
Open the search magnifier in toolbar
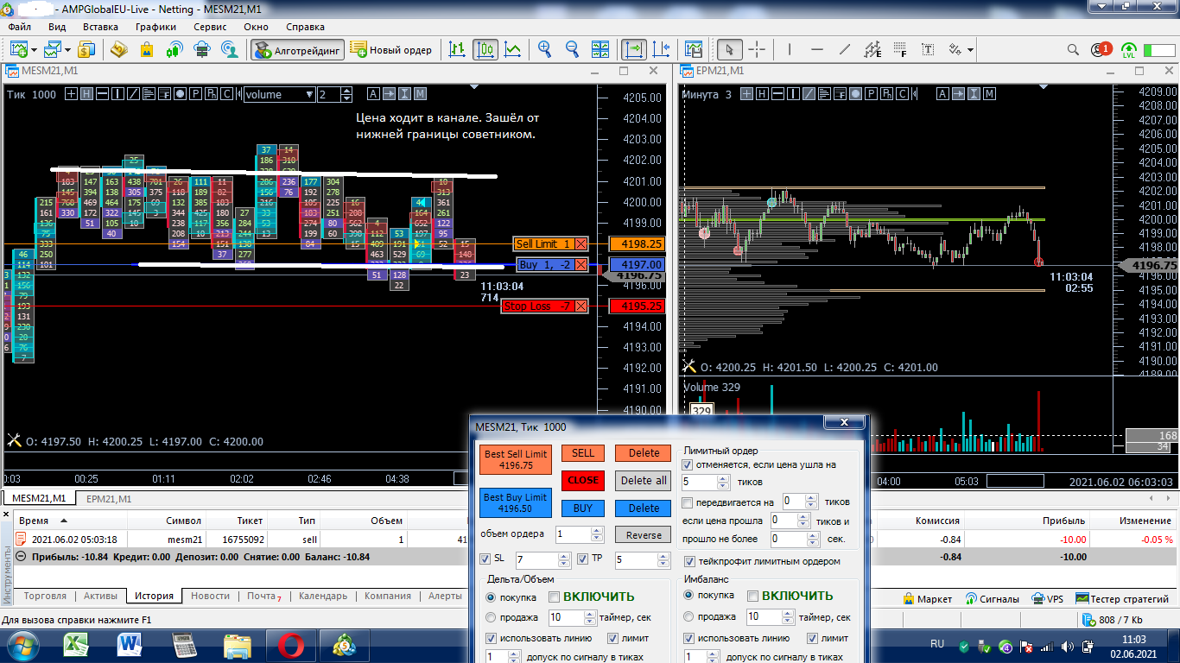click(x=1073, y=50)
